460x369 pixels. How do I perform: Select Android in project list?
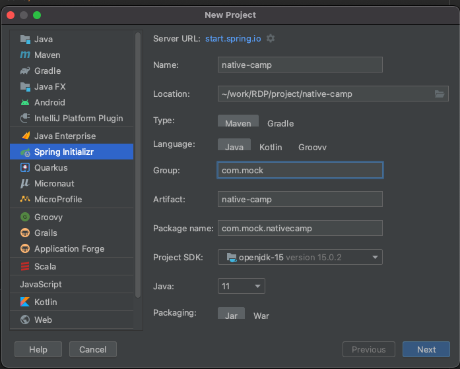(x=71, y=103)
